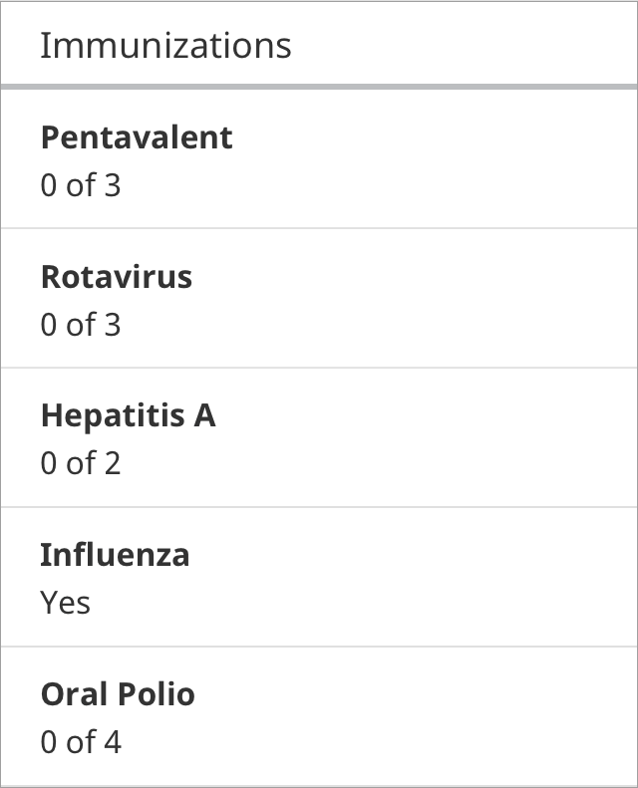
Task: Click the divider between Pentavalent and Rotavirus
Action: (x=319, y=228)
